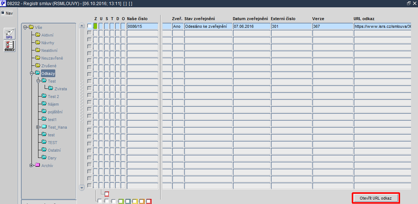Select the uppercase TEST tree item
Viewport: 418px width, 204px height.
(x=52, y=143)
